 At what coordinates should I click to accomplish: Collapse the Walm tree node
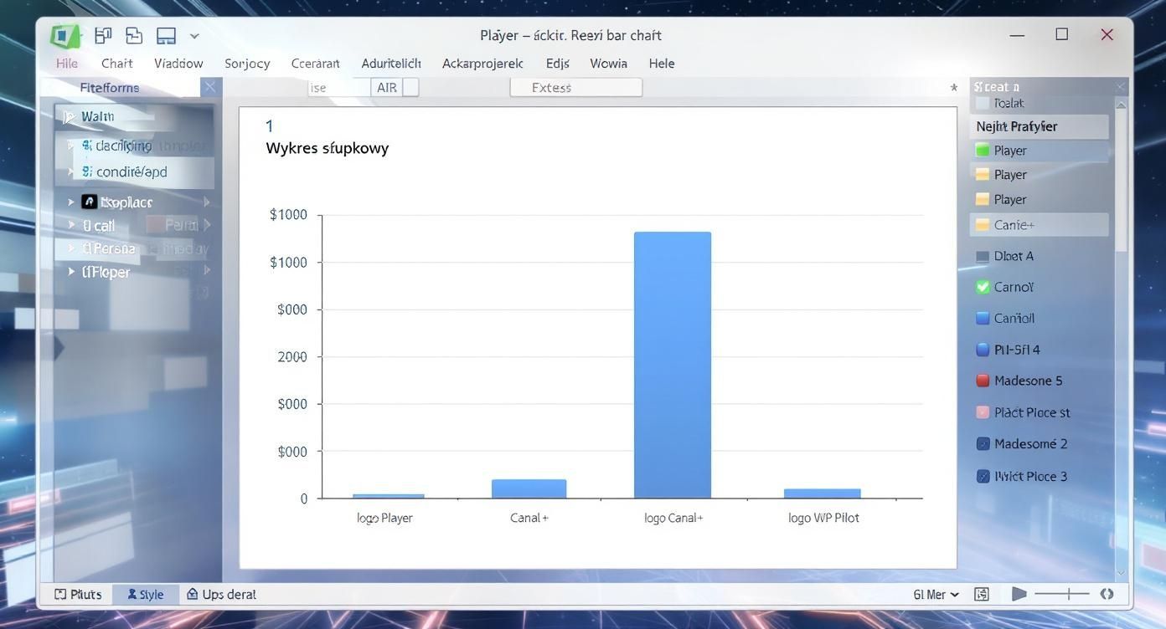70,117
